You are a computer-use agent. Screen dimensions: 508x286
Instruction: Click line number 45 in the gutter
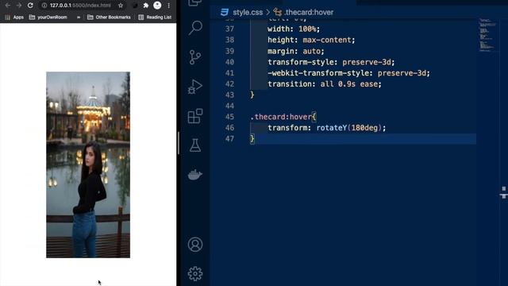(x=229, y=117)
